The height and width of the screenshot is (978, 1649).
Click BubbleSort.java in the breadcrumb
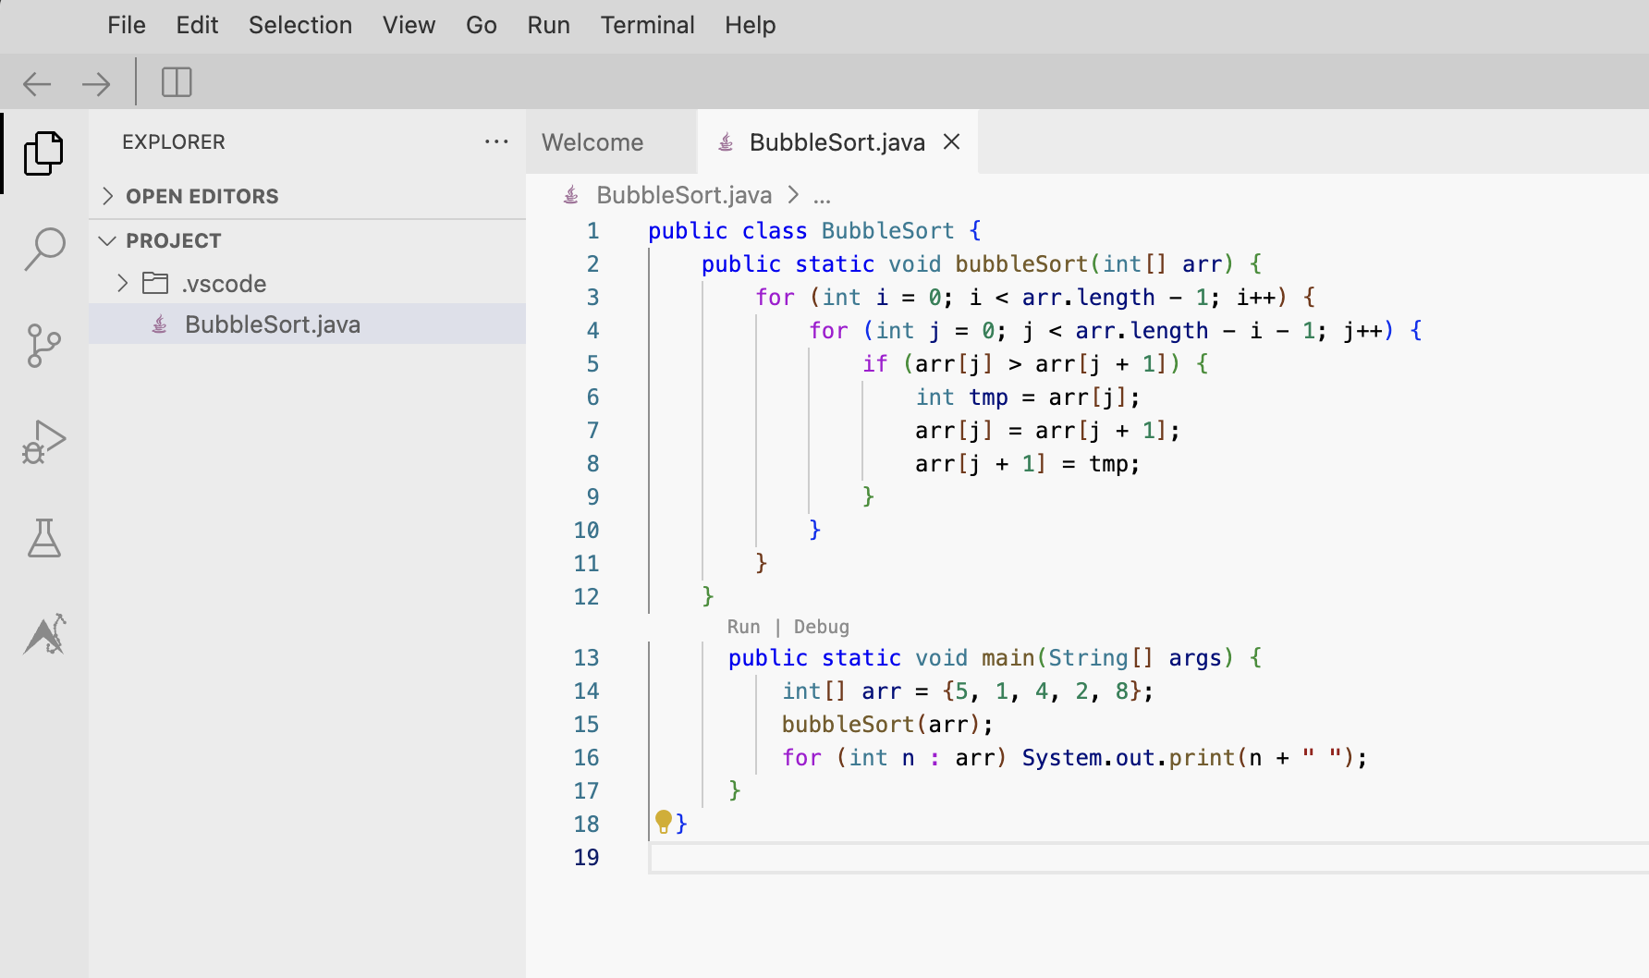(684, 194)
